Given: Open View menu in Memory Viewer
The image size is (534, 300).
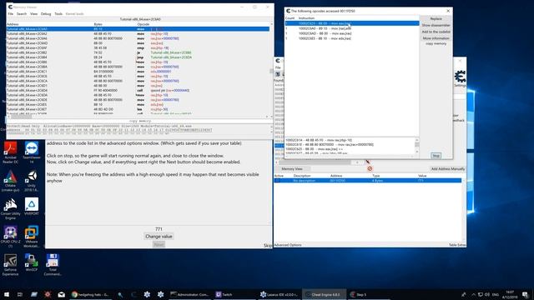Looking at the screenshot, I should pyautogui.click(x=33, y=14).
